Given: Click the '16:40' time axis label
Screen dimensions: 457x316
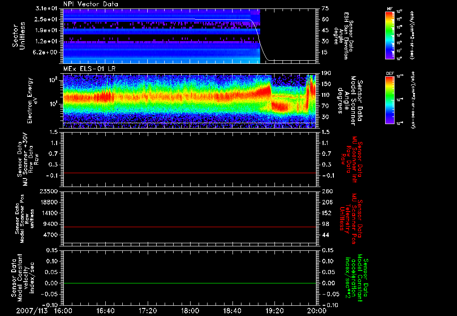Looking at the screenshot, I should tap(105, 311).
